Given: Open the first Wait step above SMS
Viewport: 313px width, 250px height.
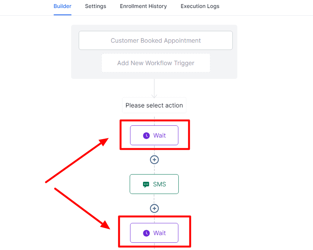Looking at the screenshot, I should point(154,135).
